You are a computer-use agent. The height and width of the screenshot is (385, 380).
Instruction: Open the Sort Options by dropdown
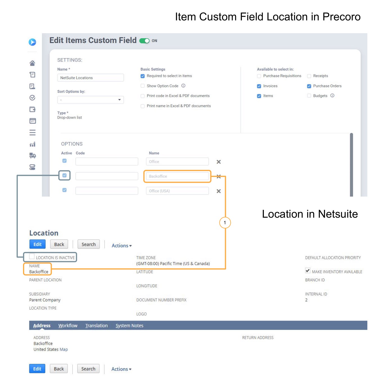click(x=91, y=100)
